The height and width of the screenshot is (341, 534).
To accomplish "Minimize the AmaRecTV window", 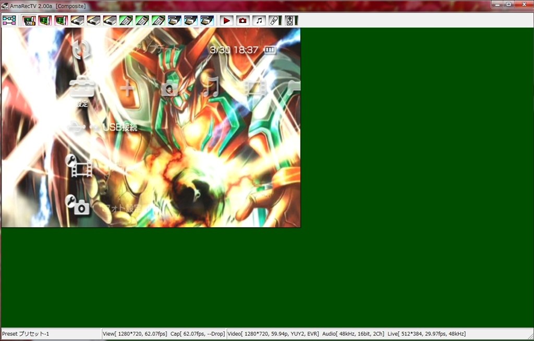I will point(497,4).
